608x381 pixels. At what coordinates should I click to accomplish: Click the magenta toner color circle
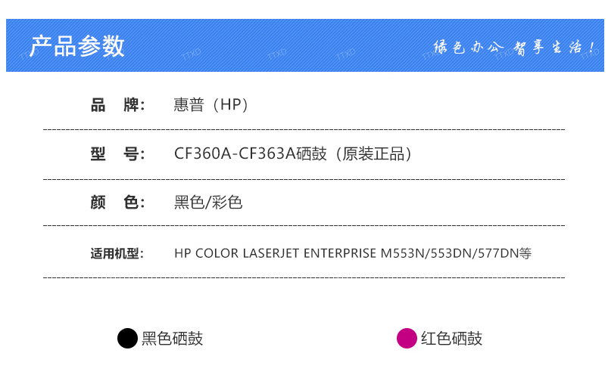(x=407, y=339)
